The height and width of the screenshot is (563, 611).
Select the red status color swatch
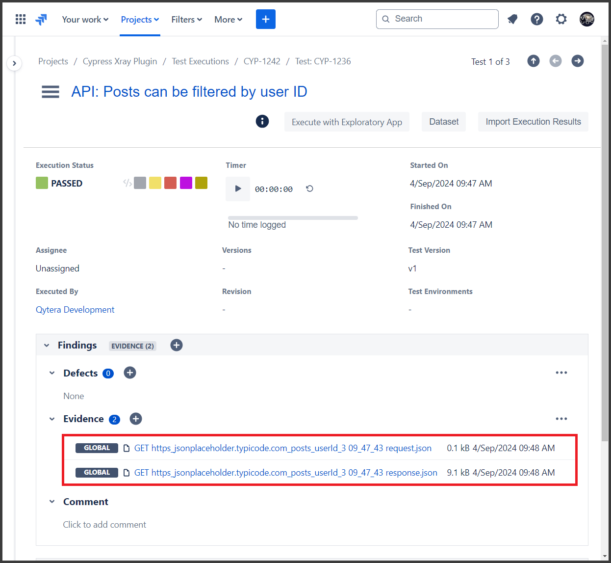coord(170,183)
